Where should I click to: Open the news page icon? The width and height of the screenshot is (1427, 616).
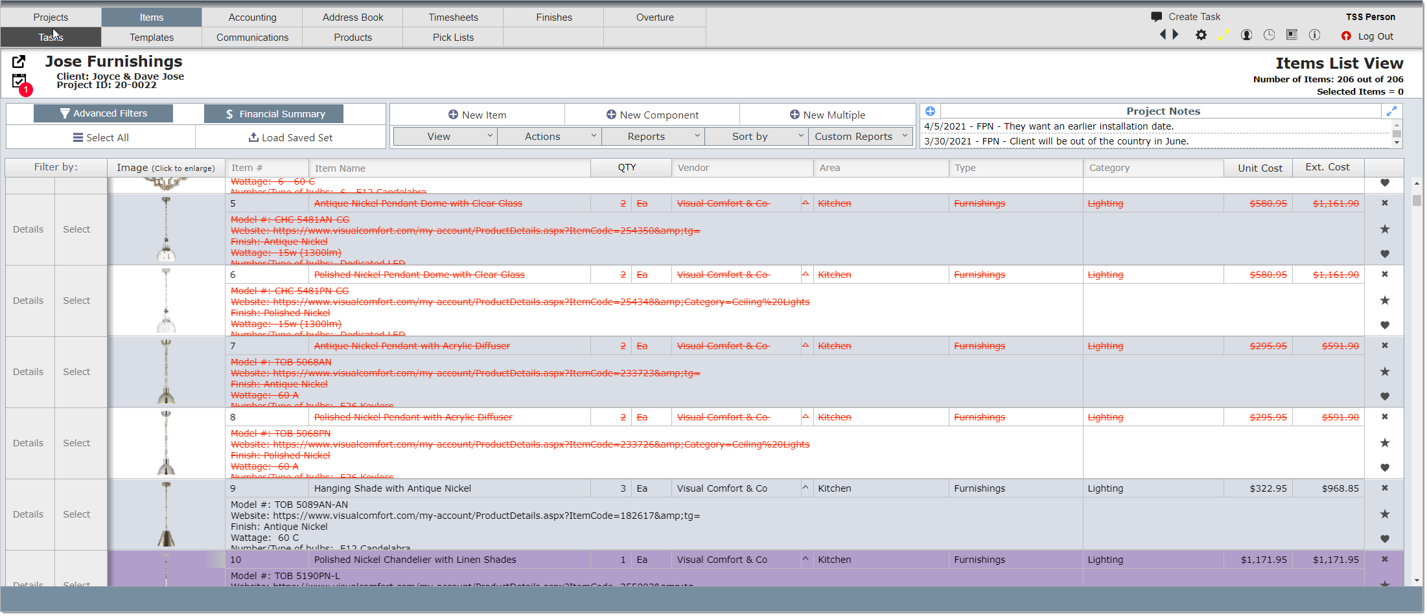pyautogui.click(x=1292, y=35)
